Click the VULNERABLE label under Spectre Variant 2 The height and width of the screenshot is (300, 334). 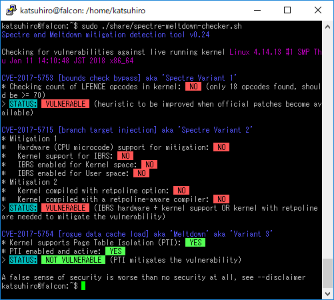click(65, 208)
